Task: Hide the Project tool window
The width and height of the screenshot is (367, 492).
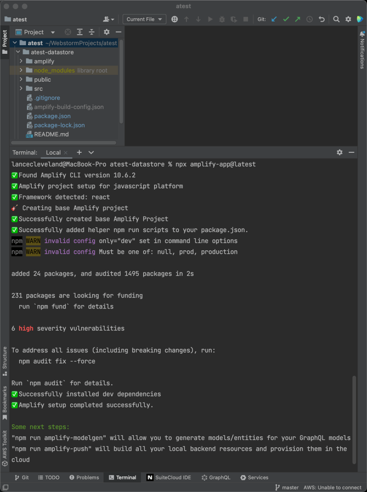Action: pos(118,32)
